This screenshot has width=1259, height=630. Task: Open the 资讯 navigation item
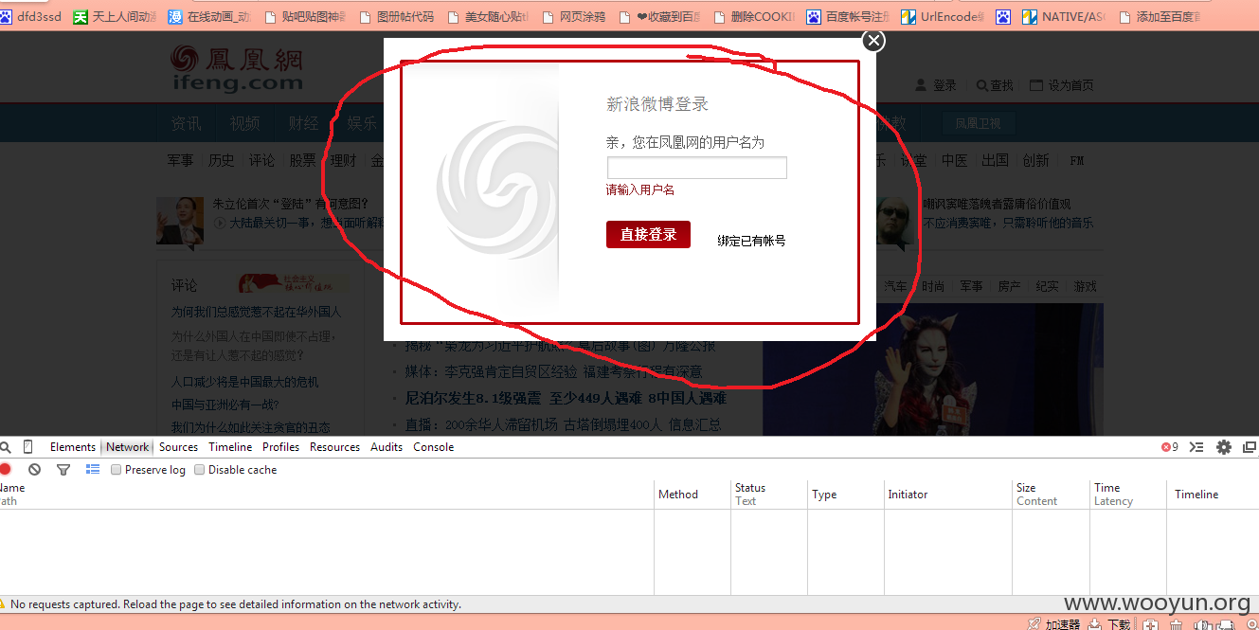[x=186, y=123]
